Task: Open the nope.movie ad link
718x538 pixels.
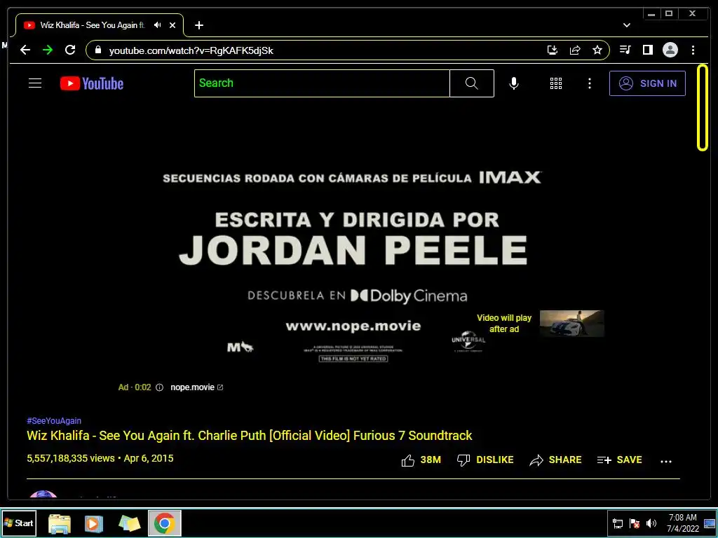Action: point(196,387)
